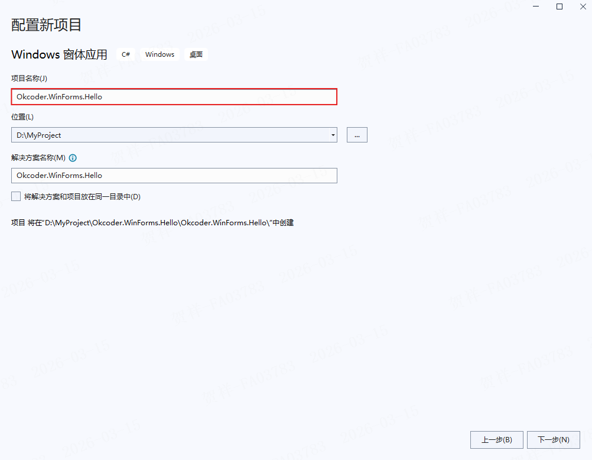Click the C# language tag
This screenshot has height=460, width=592.
tap(126, 54)
